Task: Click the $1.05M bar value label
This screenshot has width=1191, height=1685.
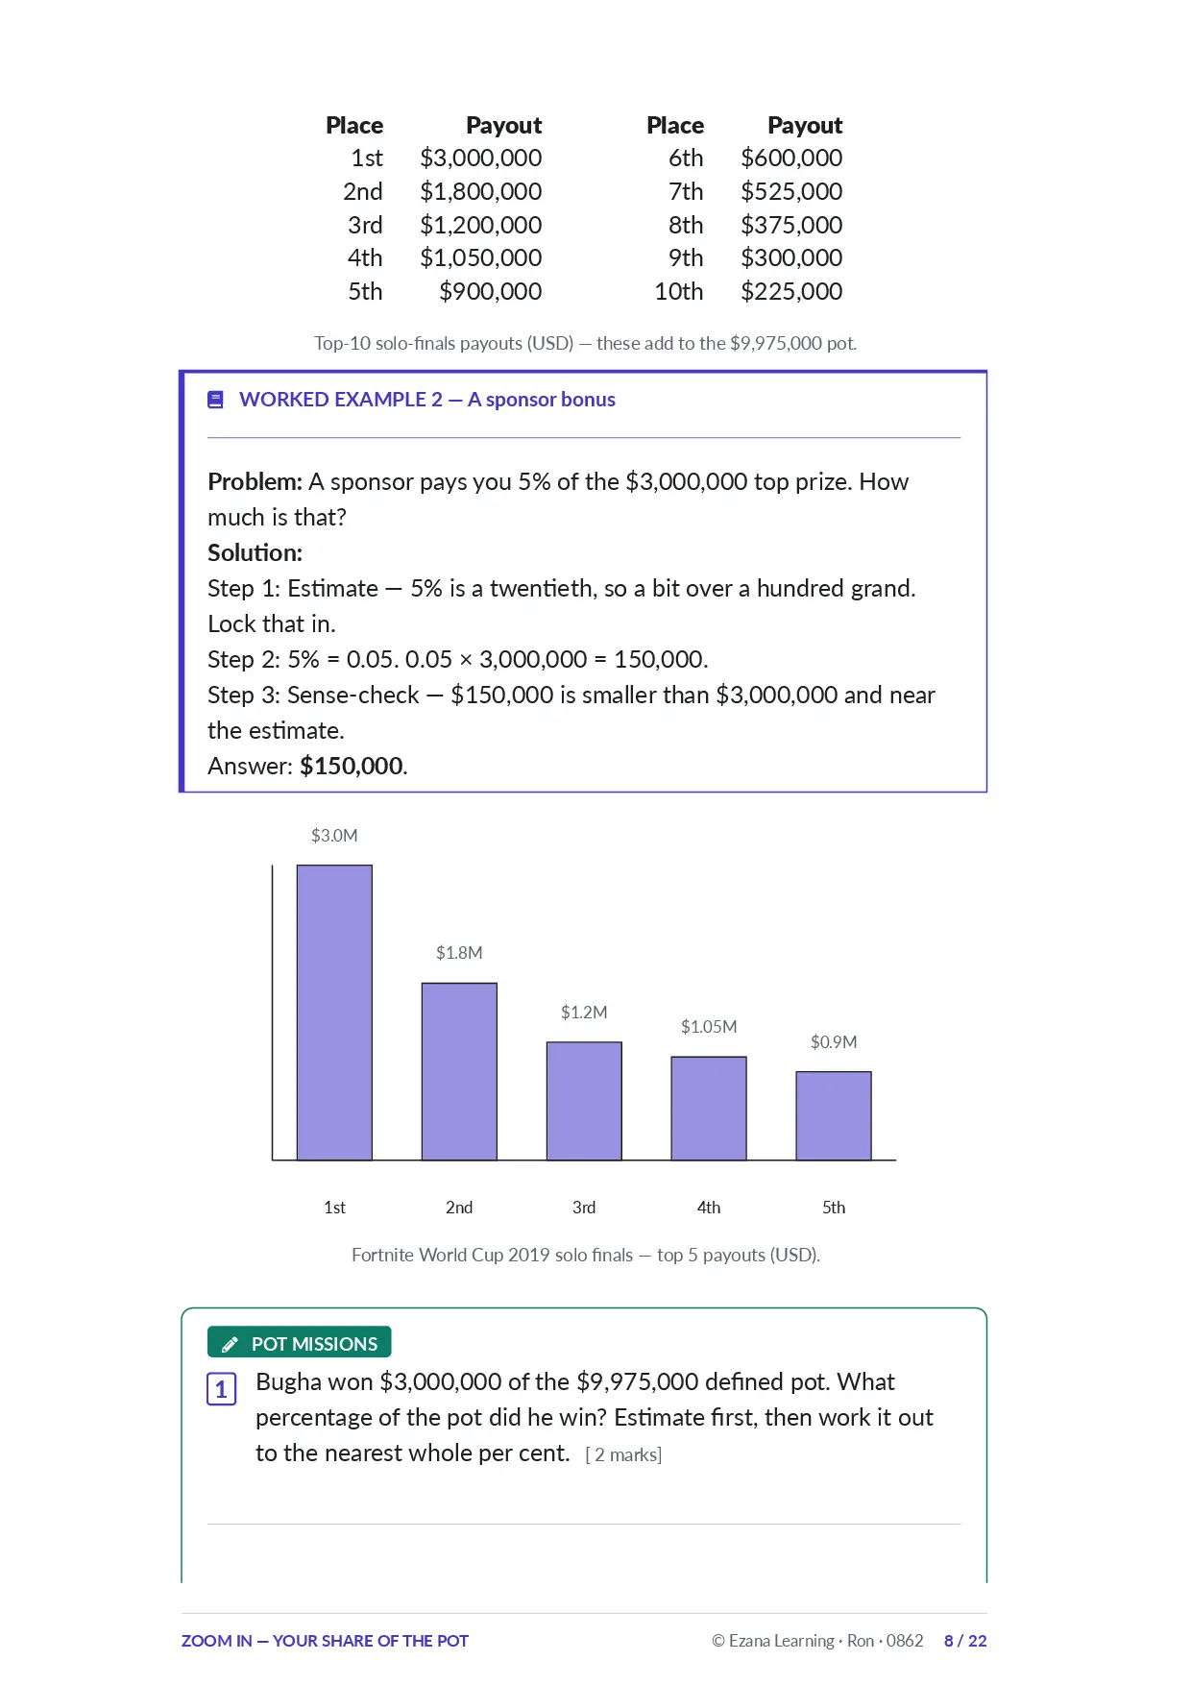Action: 709,1027
